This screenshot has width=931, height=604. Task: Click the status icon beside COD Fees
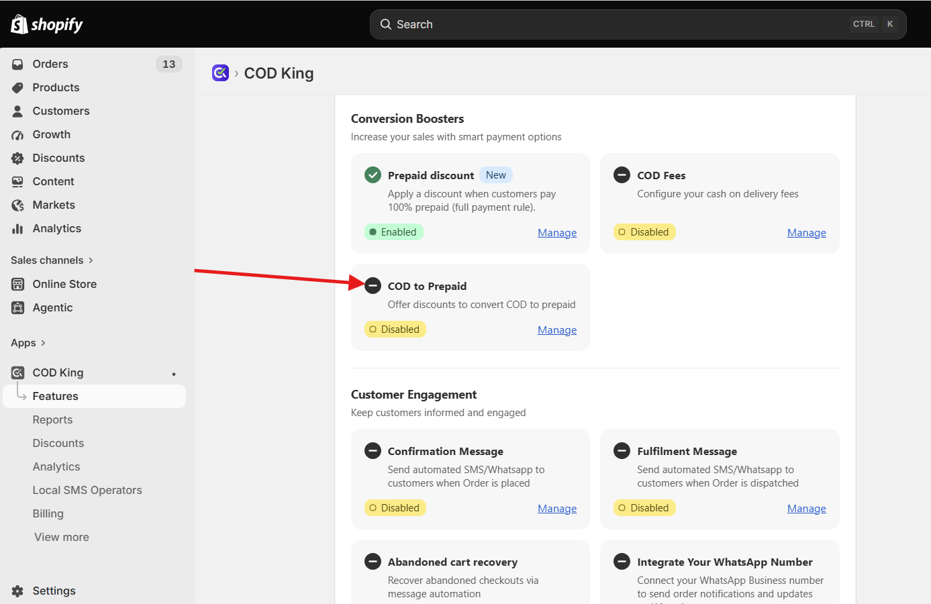coord(622,175)
